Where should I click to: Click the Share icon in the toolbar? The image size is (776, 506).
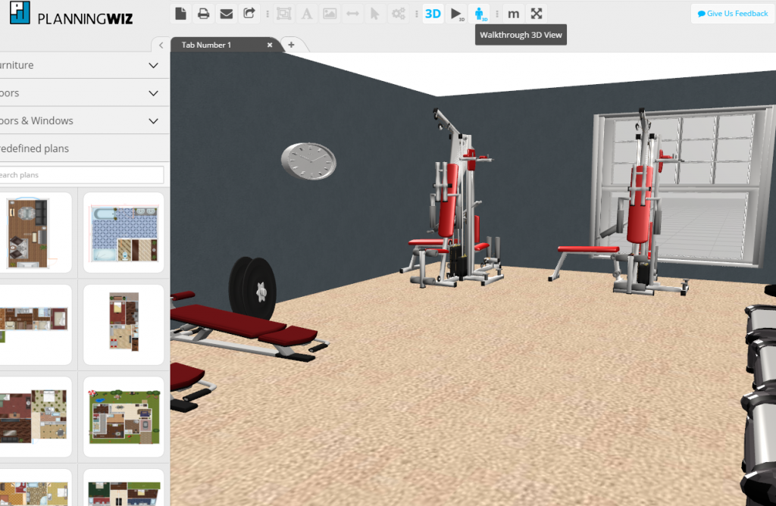pyautogui.click(x=249, y=14)
